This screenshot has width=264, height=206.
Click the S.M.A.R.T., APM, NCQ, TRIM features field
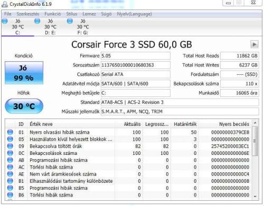click(180, 112)
